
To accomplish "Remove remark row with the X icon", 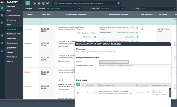I will [x=78, y=93].
